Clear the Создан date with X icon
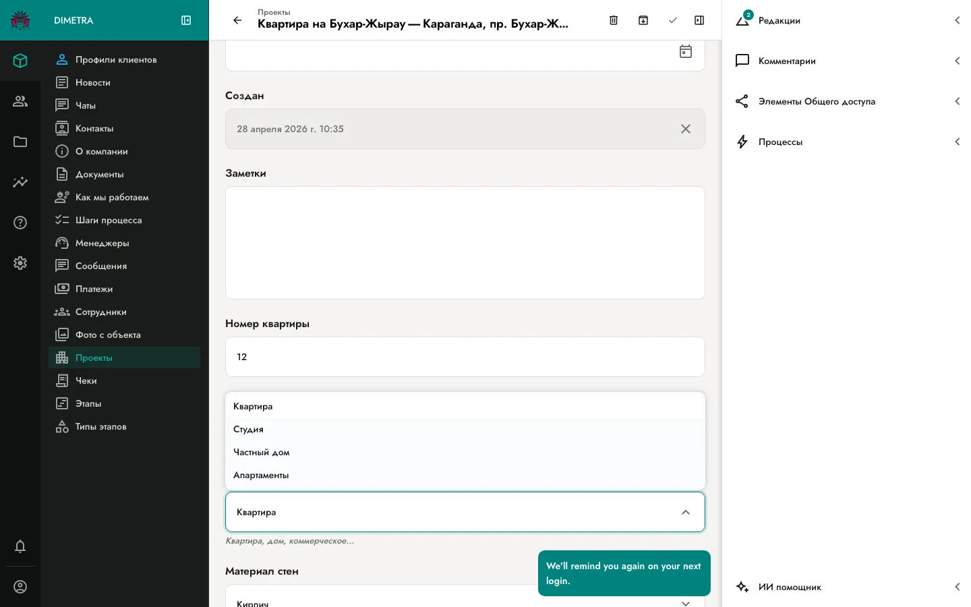This screenshot has height=607, width=971. pyautogui.click(x=686, y=129)
